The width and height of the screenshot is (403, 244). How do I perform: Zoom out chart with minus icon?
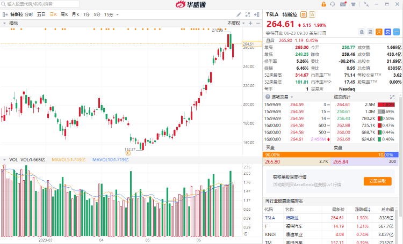258,24
